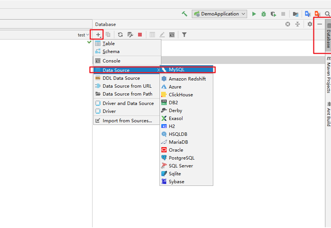Screen dimensions: 331x228
Task: Choose MariaDB data source
Action: (187, 142)
